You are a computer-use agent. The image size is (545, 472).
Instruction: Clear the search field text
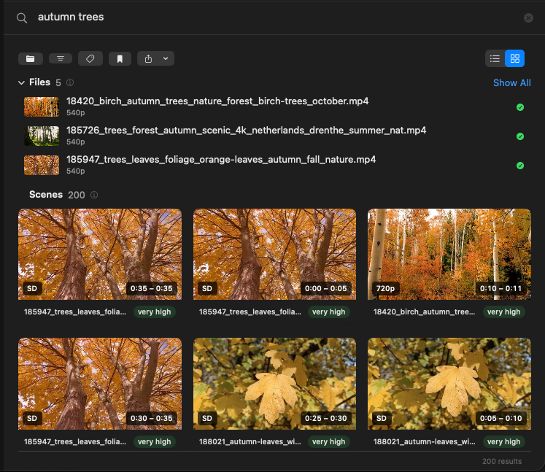tap(528, 18)
